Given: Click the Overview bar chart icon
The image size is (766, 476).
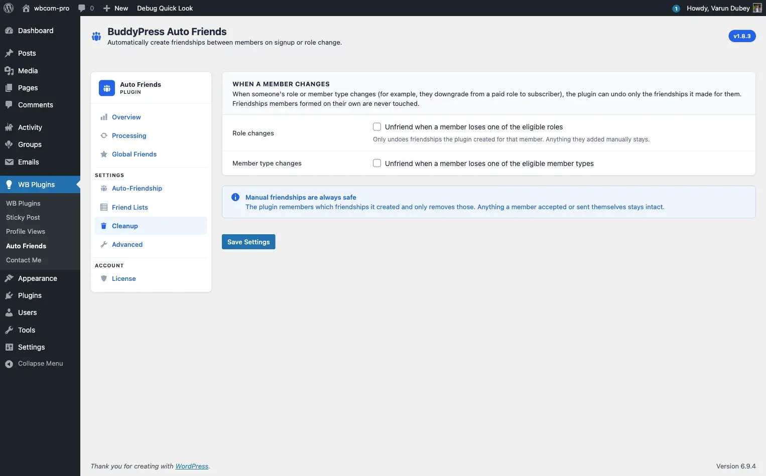Looking at the screenshot, I should point(104,117).
